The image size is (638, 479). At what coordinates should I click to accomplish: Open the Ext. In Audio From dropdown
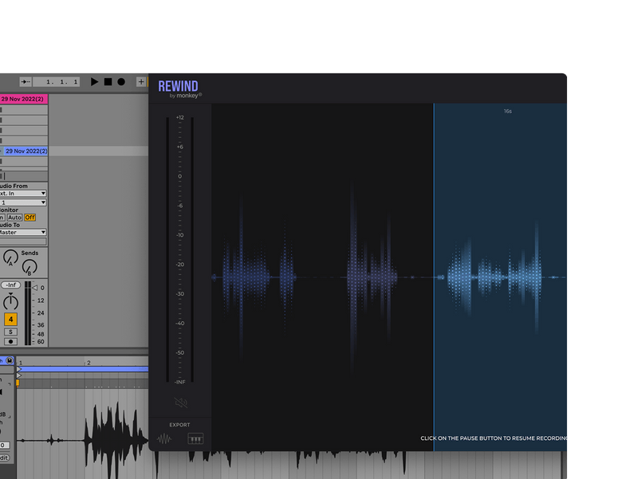tap(22, 193)
